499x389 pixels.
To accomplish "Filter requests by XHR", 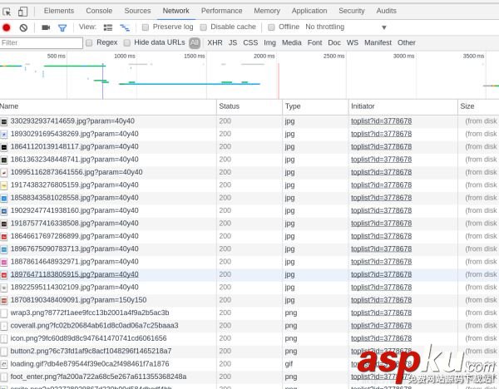I will click(215, 42).
